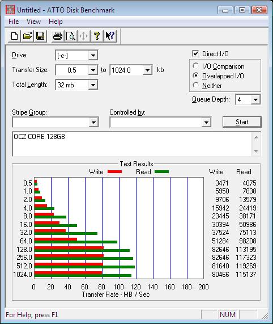This screenshot has width=273, height=324.
Task: Click the yellow question mark About icon
Action: (96, 36)
